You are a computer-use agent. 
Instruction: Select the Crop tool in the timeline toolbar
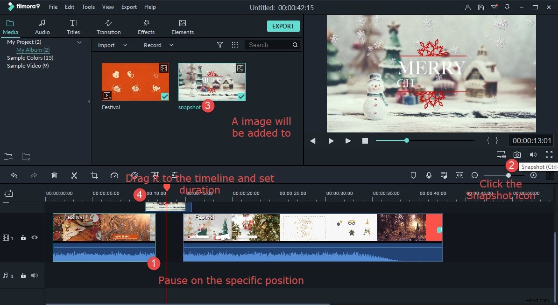point(94,175)
